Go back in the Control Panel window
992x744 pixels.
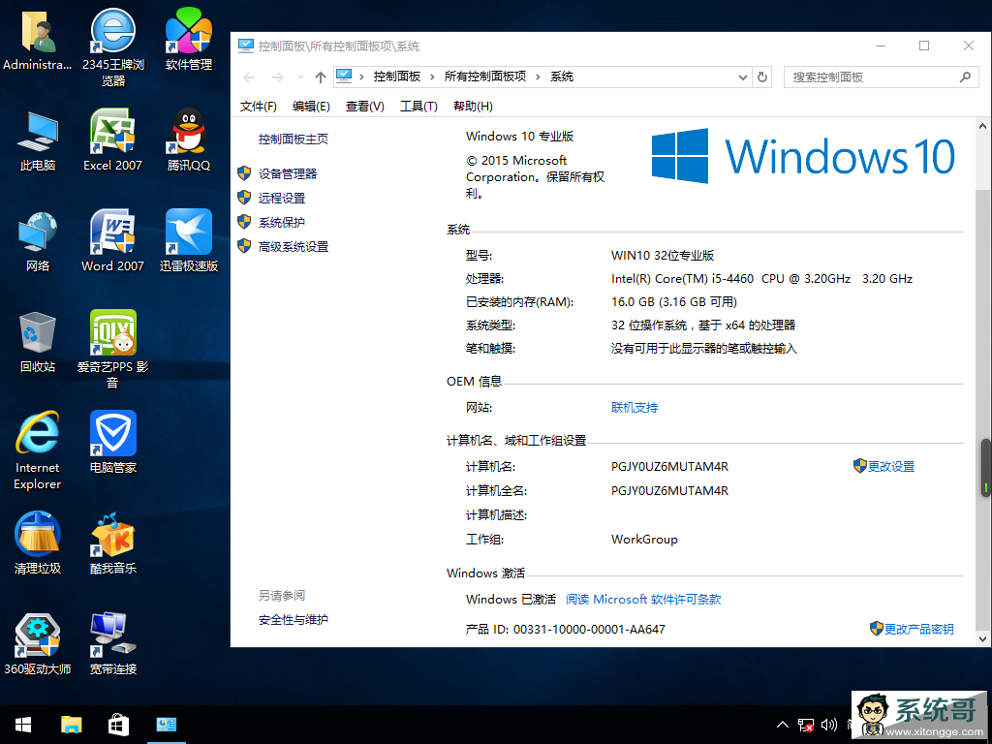[249, 77]
